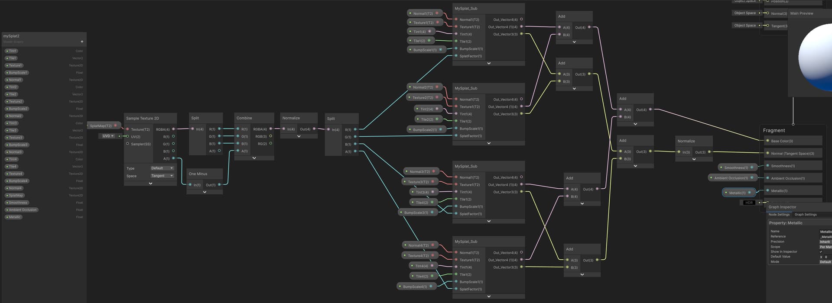Click the Out(4) output port on the first Normalize node

click(x=314, y=129)
